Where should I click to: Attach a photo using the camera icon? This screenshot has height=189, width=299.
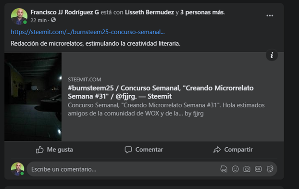[247, 169]
